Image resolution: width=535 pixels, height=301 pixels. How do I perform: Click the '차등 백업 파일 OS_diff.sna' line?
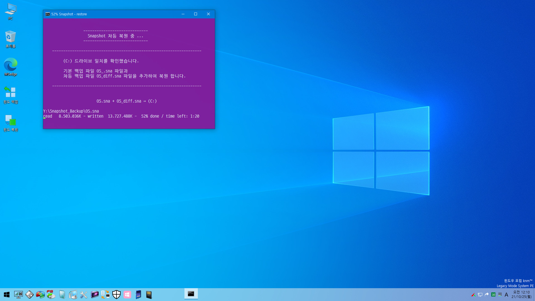tap(124, 76)
